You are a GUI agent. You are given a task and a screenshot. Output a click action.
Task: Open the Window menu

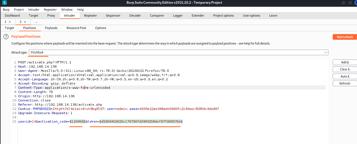click(x=67, y=10)
